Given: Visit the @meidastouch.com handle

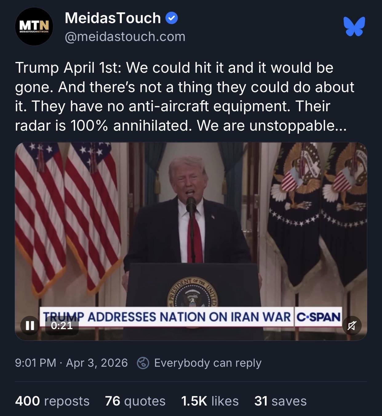Looking at the screenshot, I should point(125,37).
